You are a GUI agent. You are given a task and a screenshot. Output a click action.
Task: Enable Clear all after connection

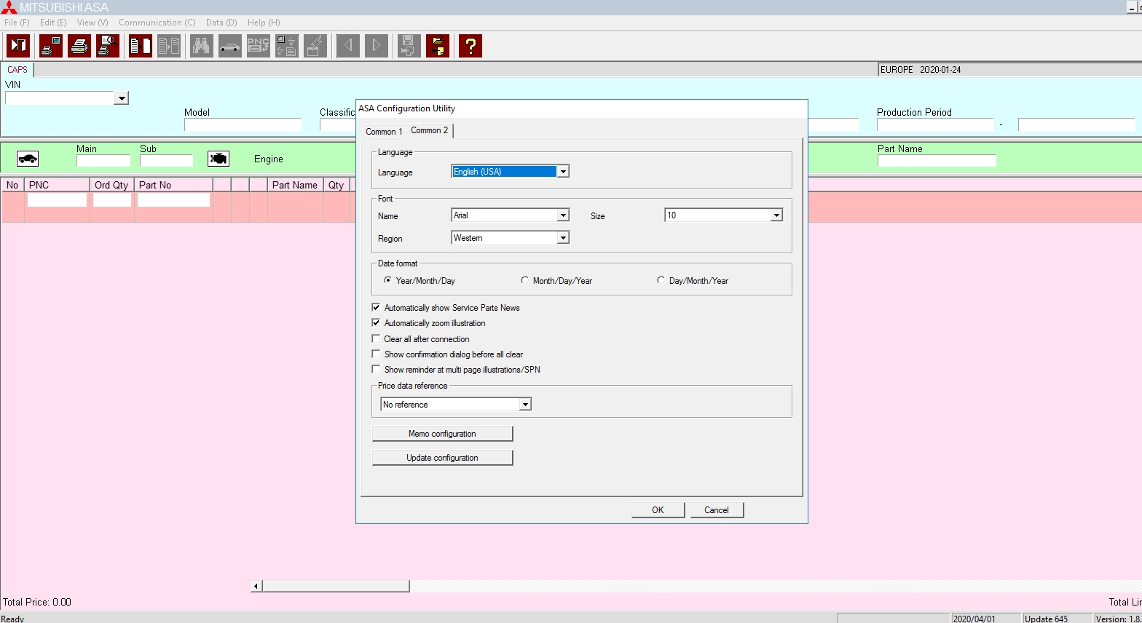[x=376, y=339]
